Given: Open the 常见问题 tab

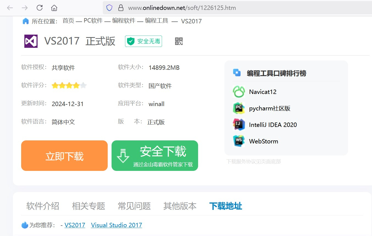Looking at the screenshot, I should pyautogui.click(x=134, y=206).
